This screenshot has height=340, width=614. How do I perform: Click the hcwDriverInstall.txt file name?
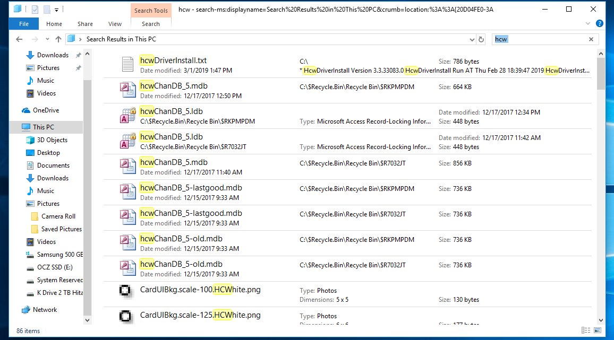(x=173, y=60)
